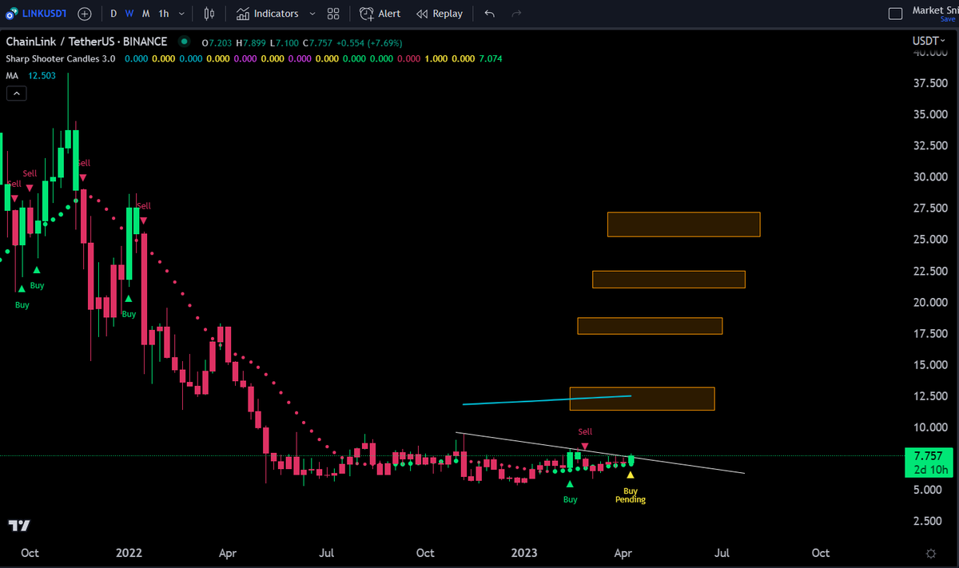
Task: Expand the favorite indicators dropdown arrow
Action: pyautogui.click(x=312, y=14)
